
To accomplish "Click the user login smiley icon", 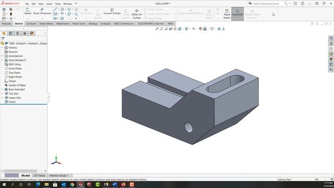I will coord(295,4).
